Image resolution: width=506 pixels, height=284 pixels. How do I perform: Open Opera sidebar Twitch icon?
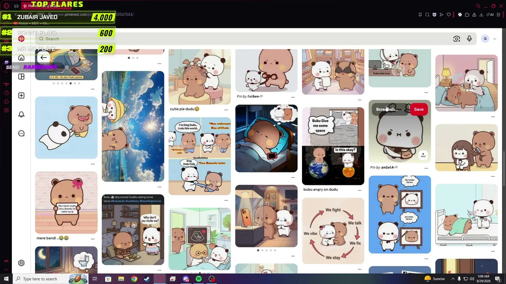[6, 62]
